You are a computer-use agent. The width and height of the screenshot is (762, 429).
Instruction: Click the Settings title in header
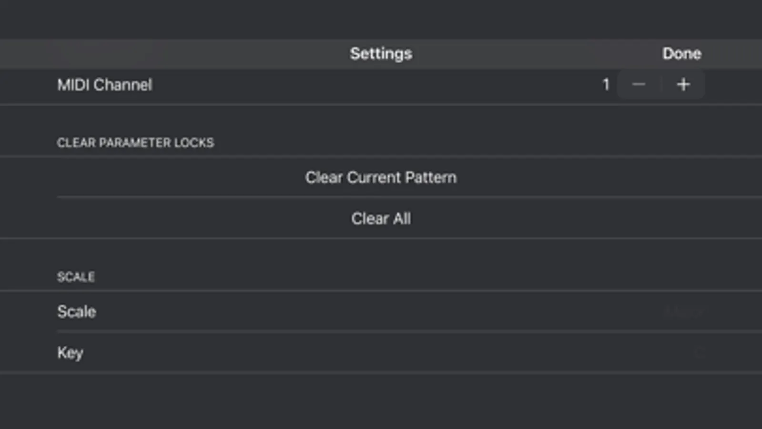coord(381,53)
